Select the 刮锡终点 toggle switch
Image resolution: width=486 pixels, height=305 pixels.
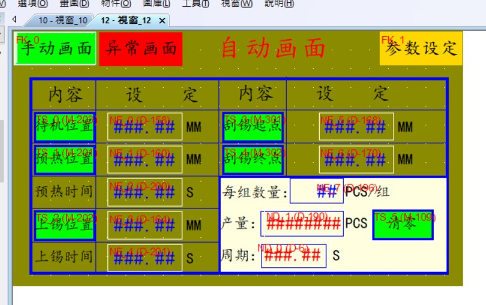pyautogui.click(x=253, y=159)
